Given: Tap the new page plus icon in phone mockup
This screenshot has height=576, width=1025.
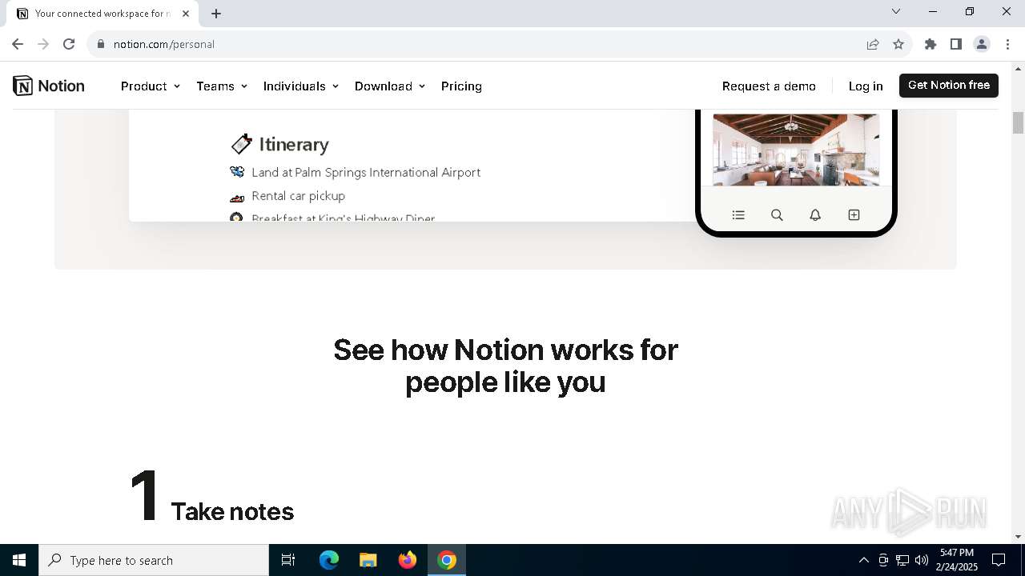Looking at the screenshot, I should [x=854, y=214].
